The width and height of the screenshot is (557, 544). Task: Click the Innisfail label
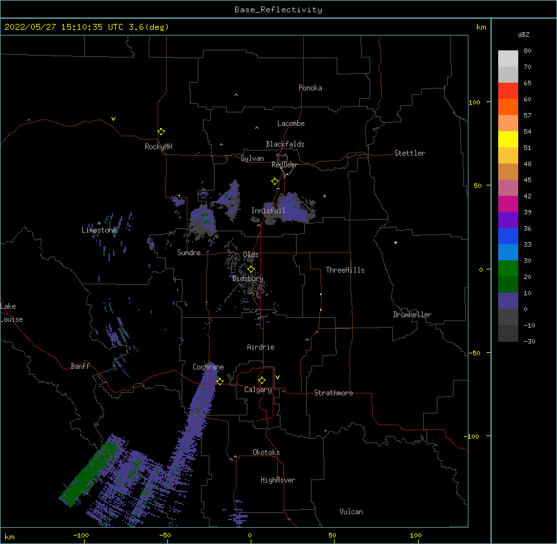tap(268, 211)
